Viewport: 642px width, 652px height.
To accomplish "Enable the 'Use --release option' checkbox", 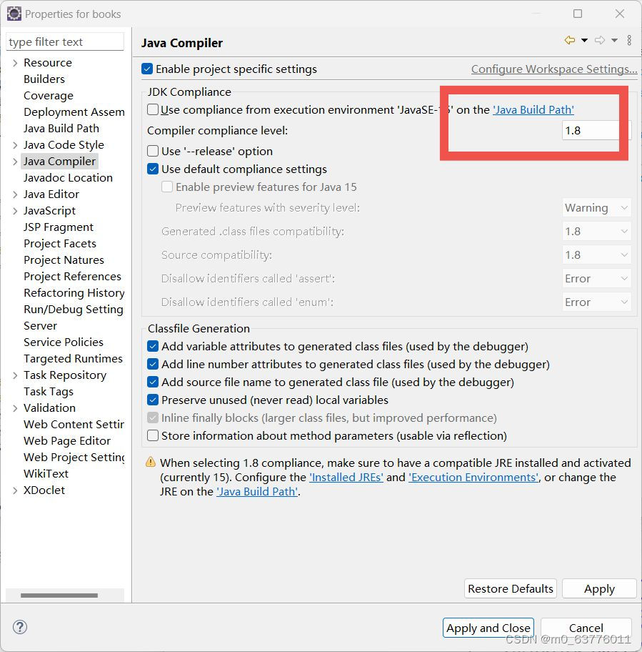I will [151, 150].
